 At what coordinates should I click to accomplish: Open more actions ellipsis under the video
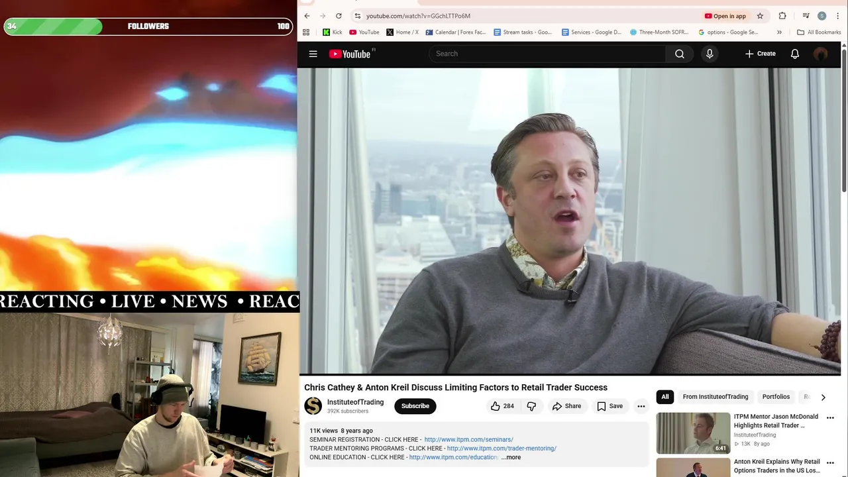(641, 406)
